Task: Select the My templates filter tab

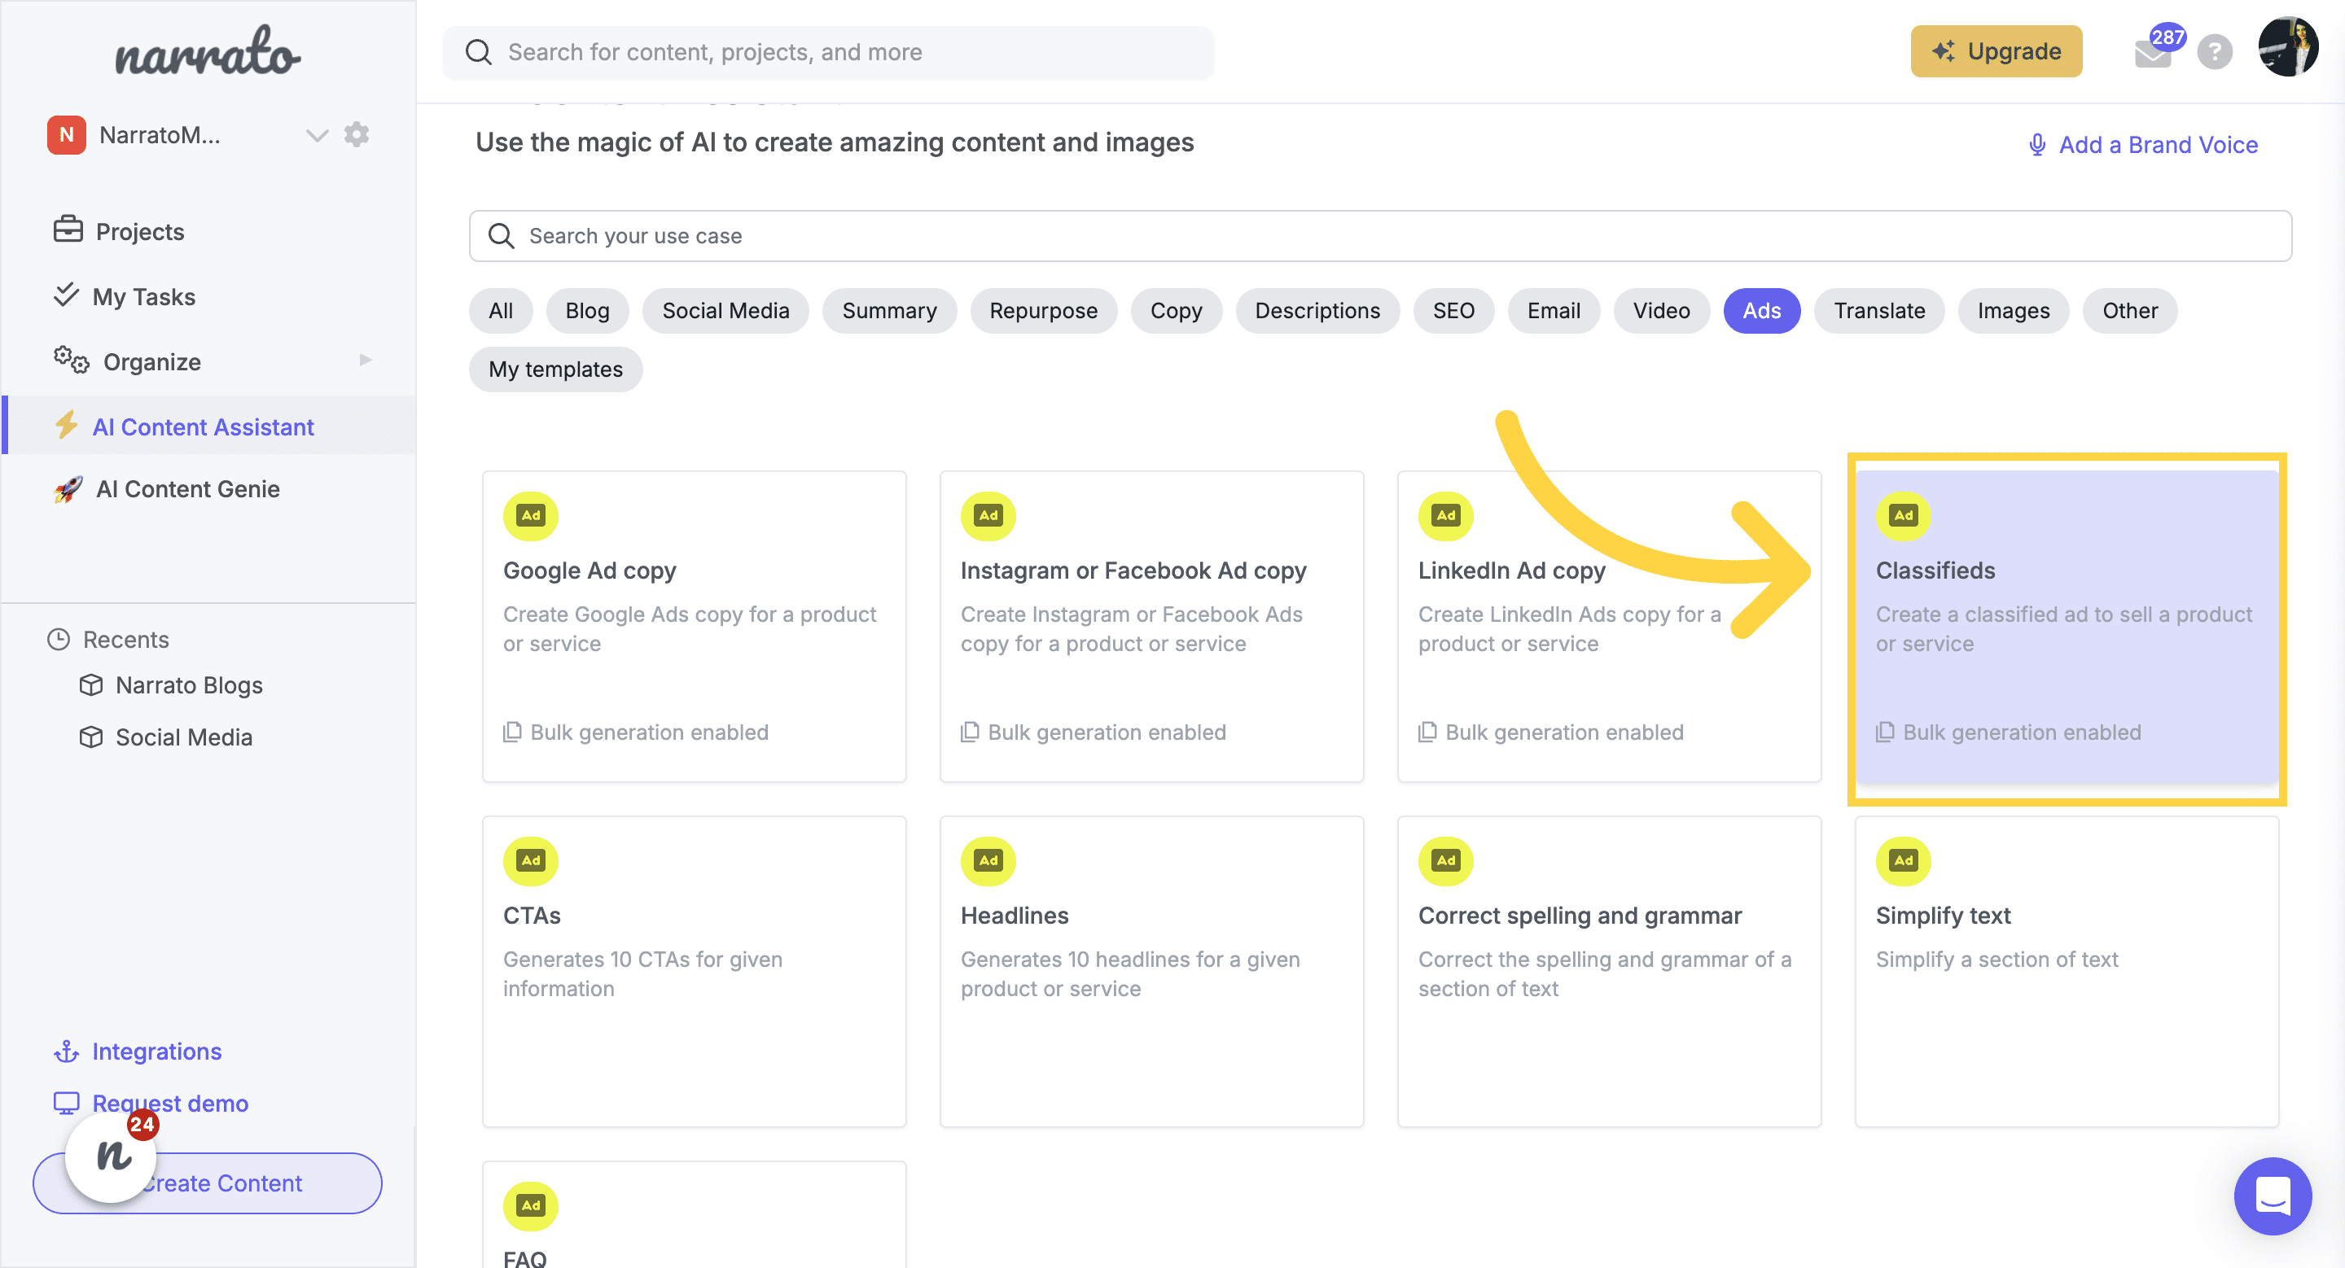Action: pyautogui.click(x=555, y=369)
